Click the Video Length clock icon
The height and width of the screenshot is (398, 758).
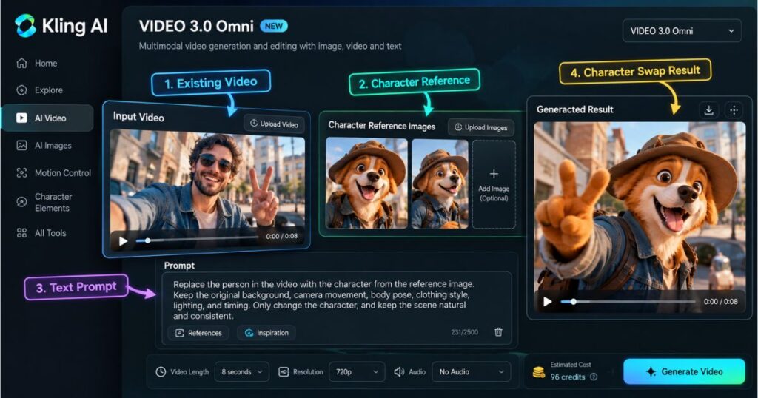pyautogui.click(x=161, y=372)
